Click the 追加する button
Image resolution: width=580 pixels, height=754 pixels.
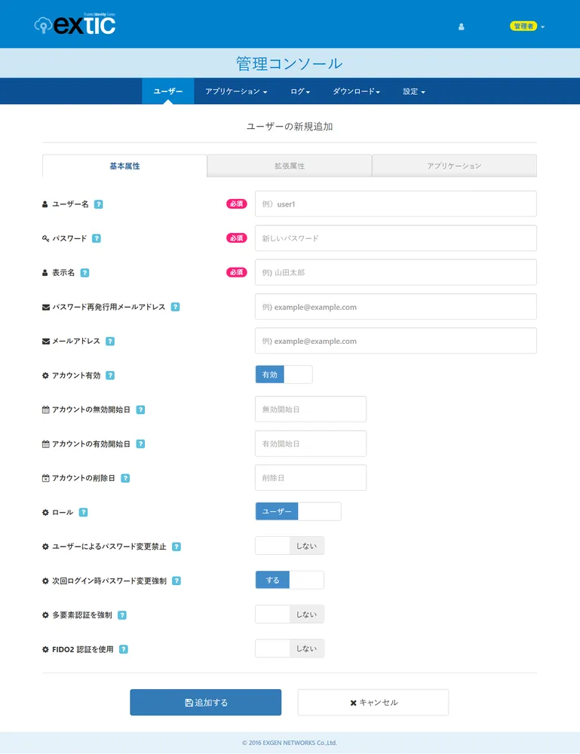(x=205, y=703)
